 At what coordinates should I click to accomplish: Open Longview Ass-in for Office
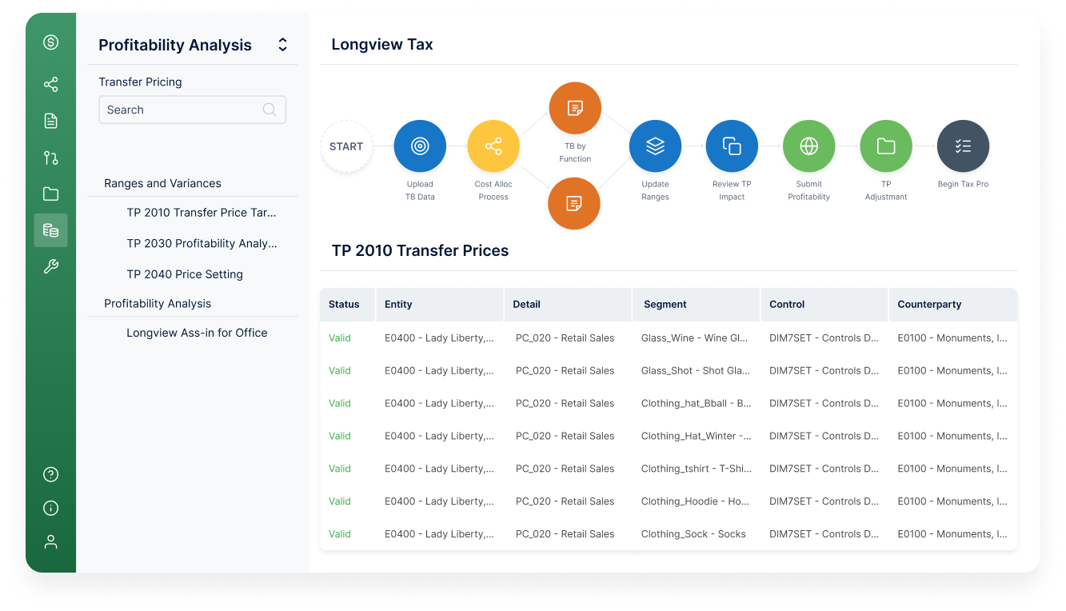(x=197, y=333)
